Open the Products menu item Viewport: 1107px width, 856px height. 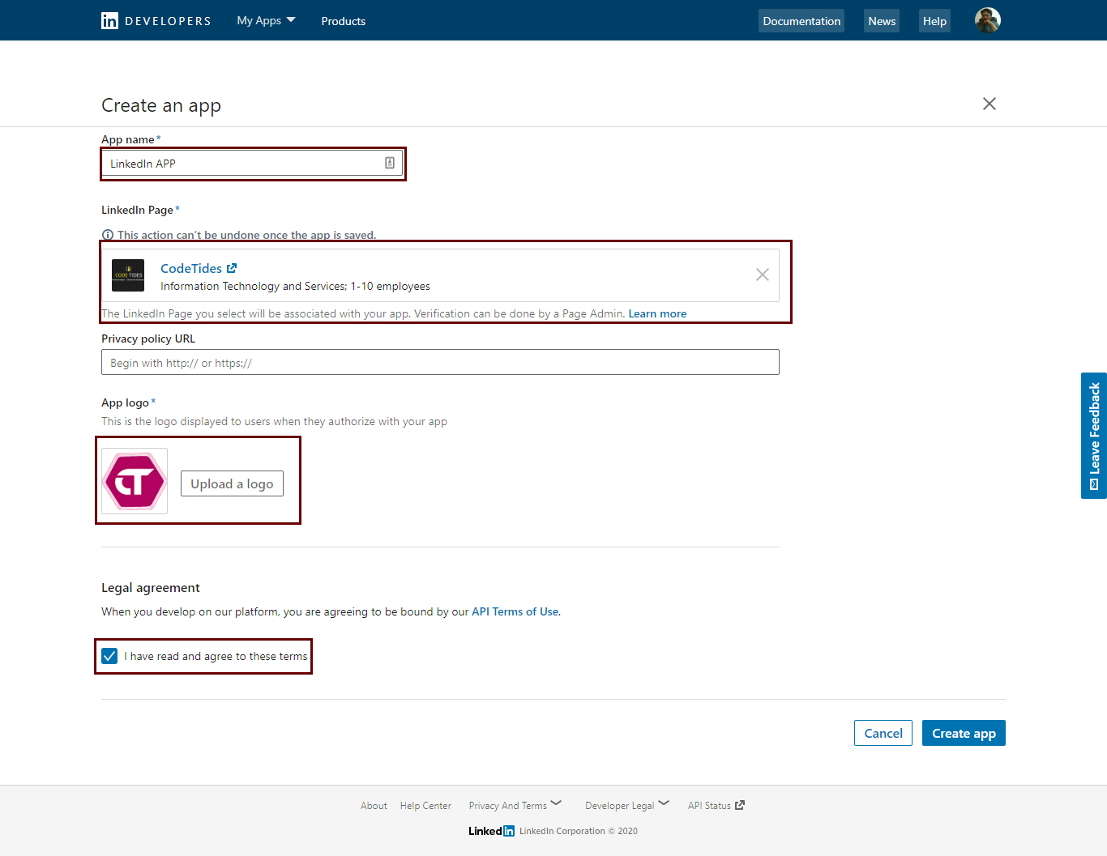[343, 21]
